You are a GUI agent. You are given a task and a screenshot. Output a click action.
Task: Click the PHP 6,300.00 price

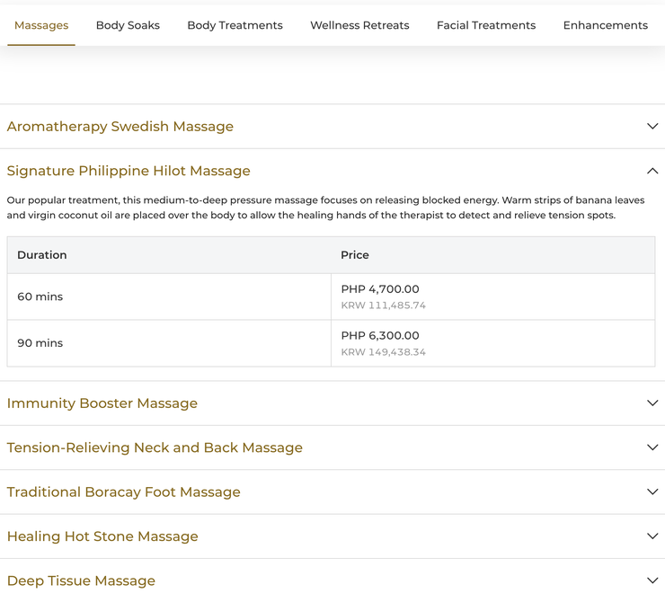click(x=380, y=335)
